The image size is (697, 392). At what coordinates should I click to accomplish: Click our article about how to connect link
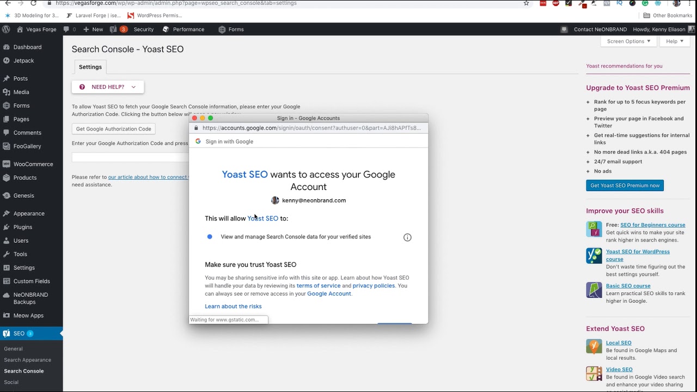point(148,177)
